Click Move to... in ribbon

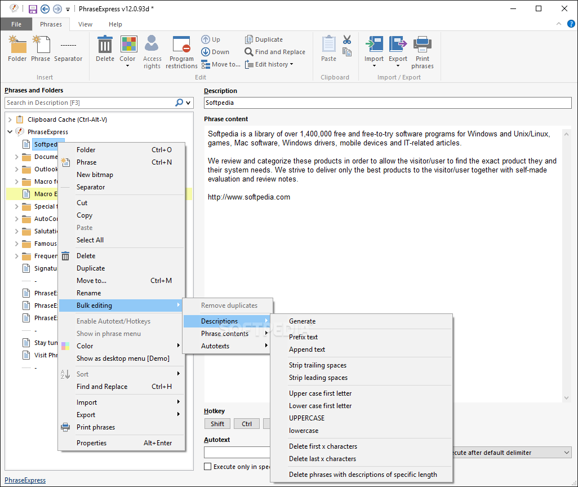220,64
